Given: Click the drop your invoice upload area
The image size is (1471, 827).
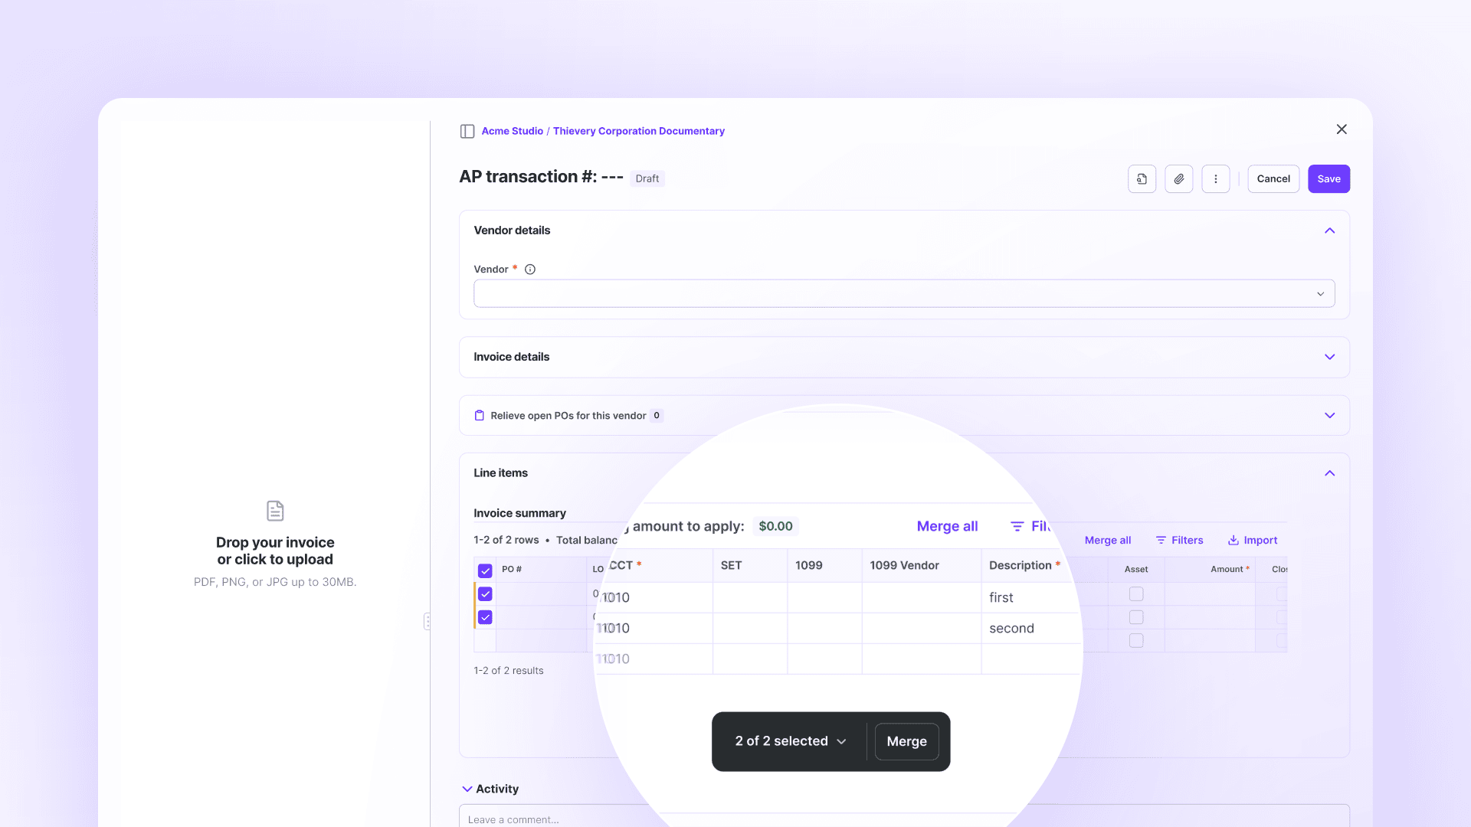Looking at the screenshot, I should point(275,544).
